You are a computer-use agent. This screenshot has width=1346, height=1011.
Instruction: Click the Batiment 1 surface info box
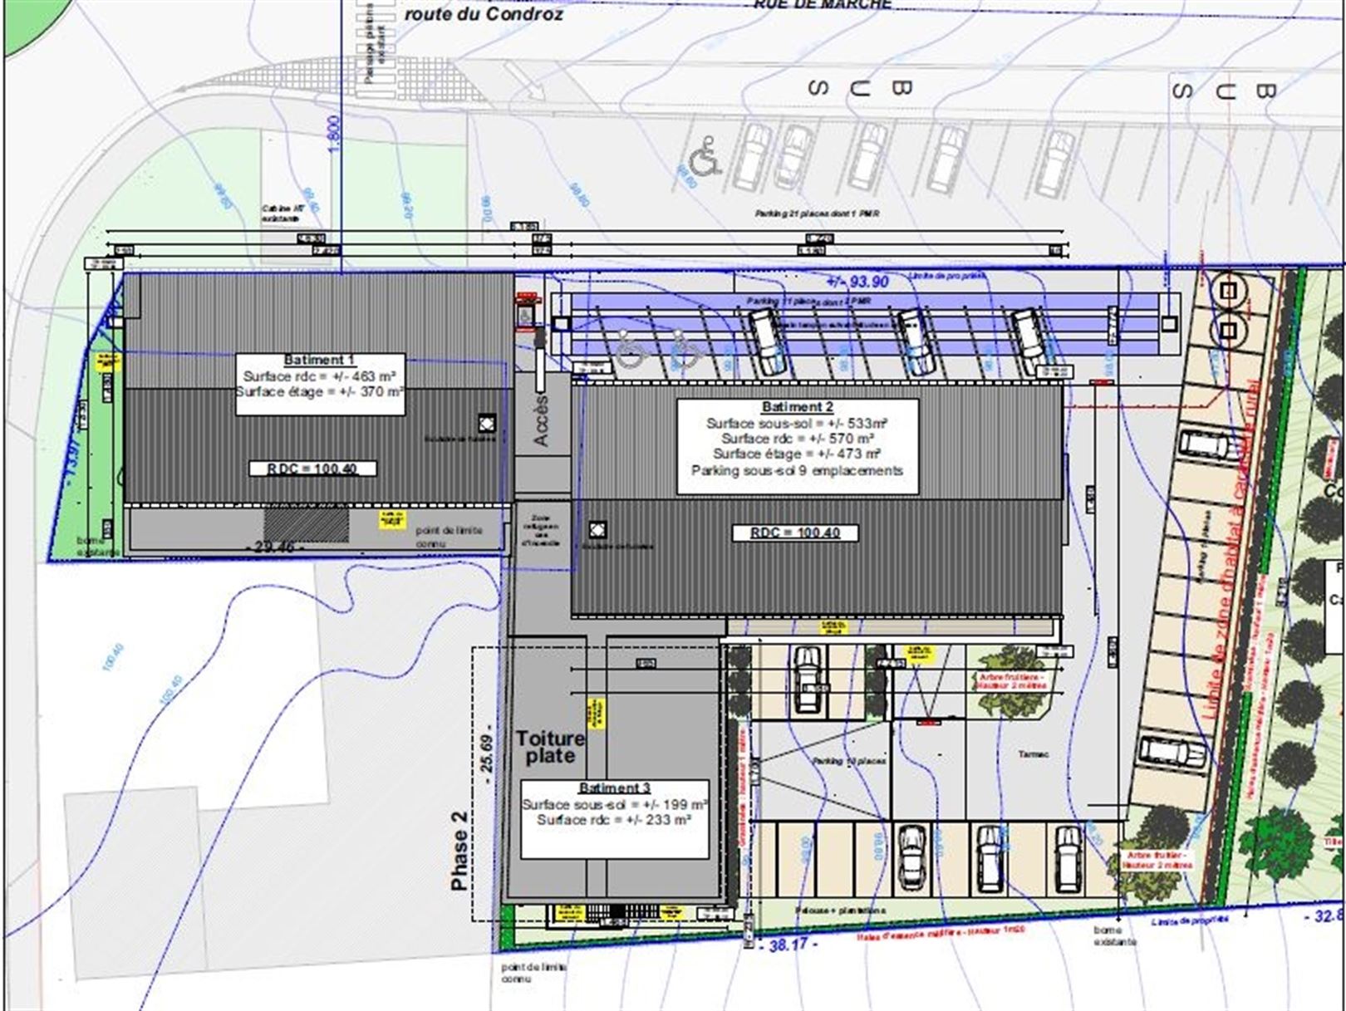[x=321, y=383]
